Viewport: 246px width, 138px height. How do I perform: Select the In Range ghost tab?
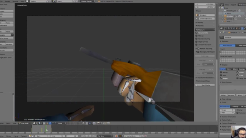point(235,107)
